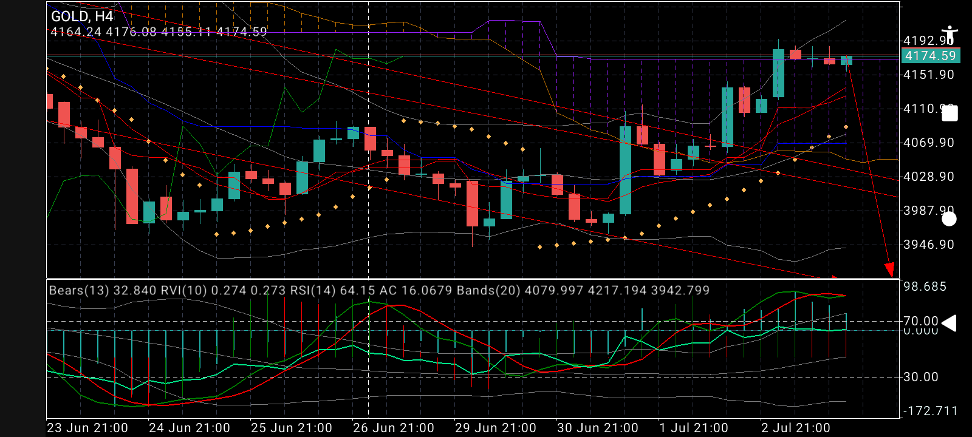Viewport: 972px width, 437px height.
Task: Tap the 26 Jun 21:00 time label
Action: (x=394, y=428)
